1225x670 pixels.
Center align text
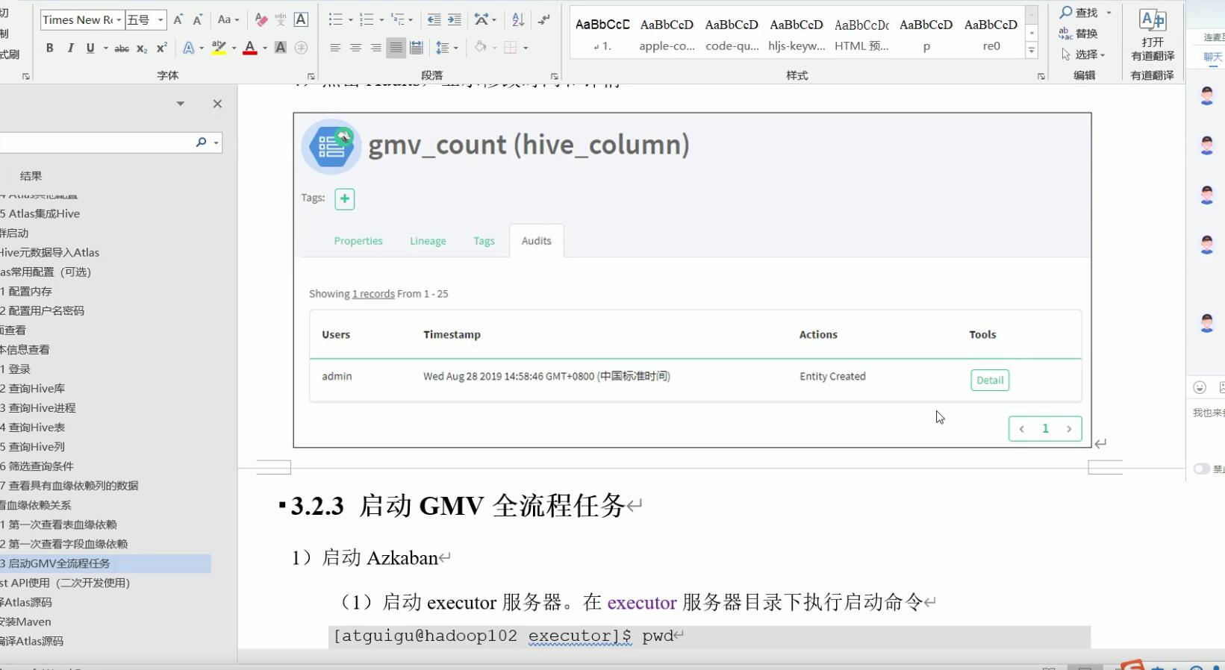[355, 48]
